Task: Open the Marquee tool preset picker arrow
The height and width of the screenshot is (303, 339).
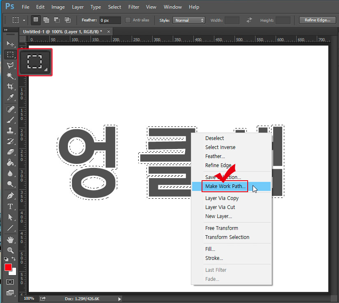Action: (24, 20)
